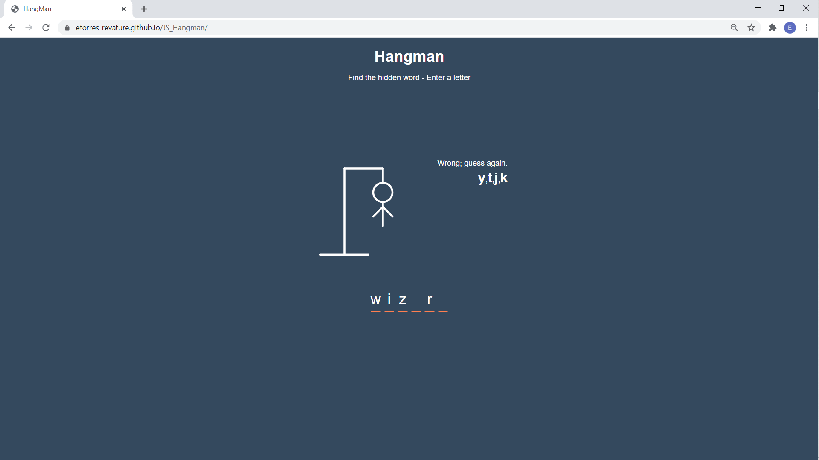Open a new tab with plus

(144, 9)
